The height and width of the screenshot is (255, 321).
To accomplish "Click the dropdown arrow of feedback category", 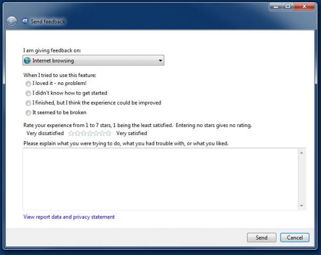I will [x=160, y=61].
